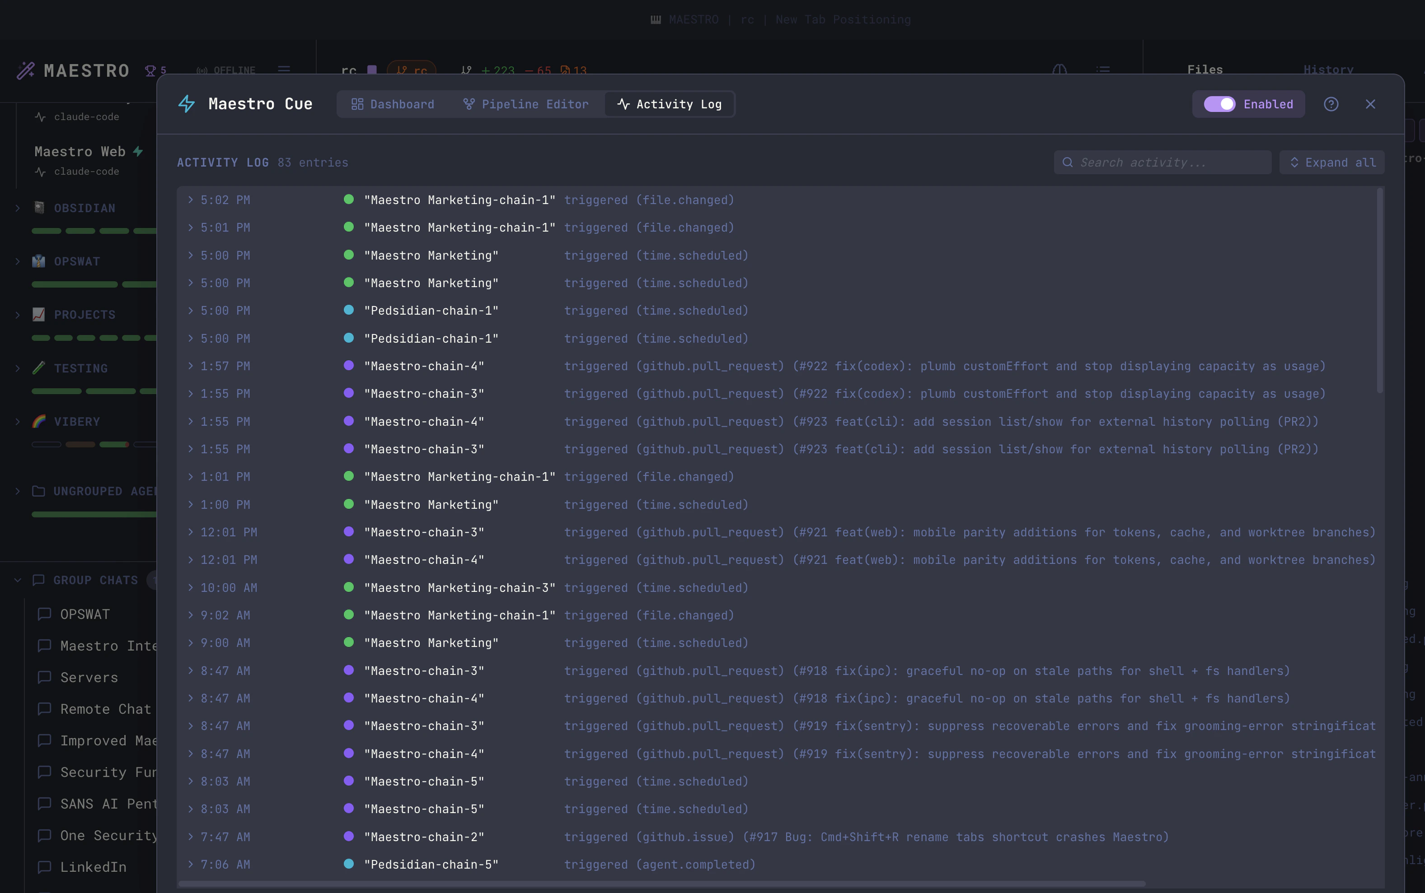Click the VIBERY group rainbow icon

point(39,421)
